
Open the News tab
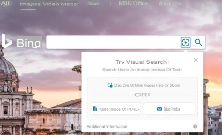[93, 3]
